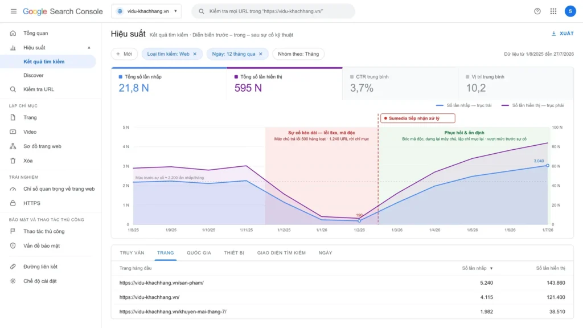Sort by Số lần nhấp column arrow
The width and height of the screenshot is (583, 328).
tap(491, 268)
